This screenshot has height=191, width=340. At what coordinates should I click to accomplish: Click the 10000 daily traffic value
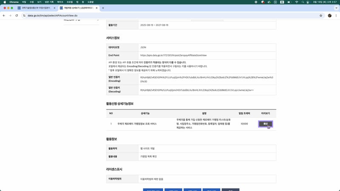pos(244,124)
